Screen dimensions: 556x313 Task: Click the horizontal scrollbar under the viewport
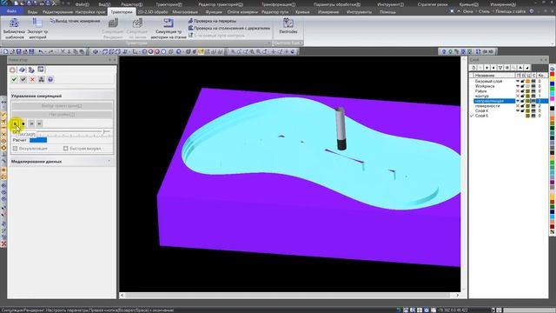click(288, 296)
